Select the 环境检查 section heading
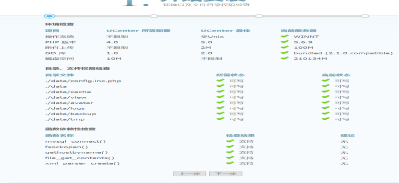399x183 pixels. 60,24
